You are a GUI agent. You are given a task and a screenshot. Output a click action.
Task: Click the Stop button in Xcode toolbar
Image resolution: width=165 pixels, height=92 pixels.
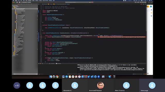click(20, 2)
